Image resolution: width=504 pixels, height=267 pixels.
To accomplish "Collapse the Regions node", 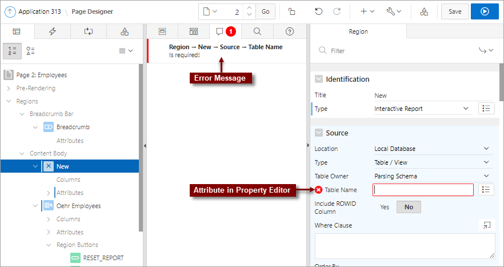I will point(9,101).
